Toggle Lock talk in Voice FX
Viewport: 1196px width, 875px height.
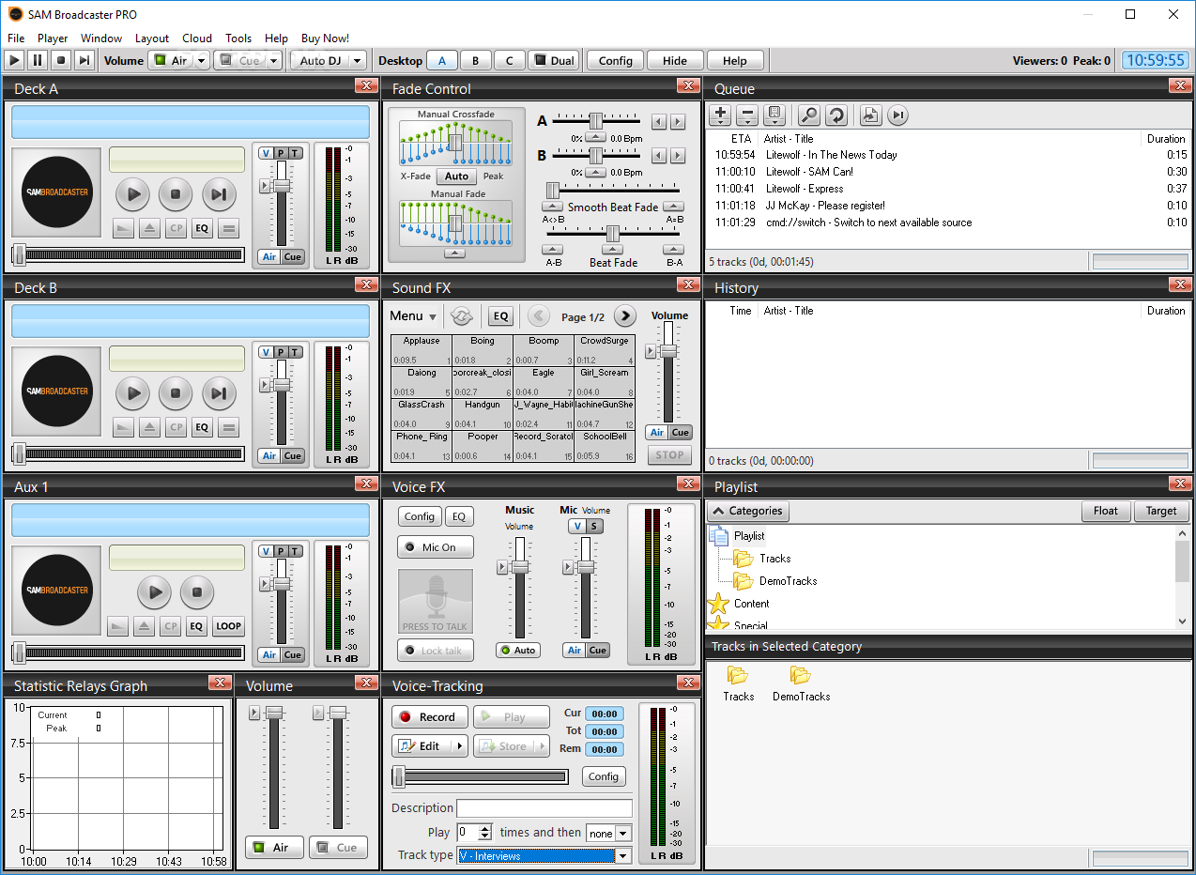click(436, 651)
